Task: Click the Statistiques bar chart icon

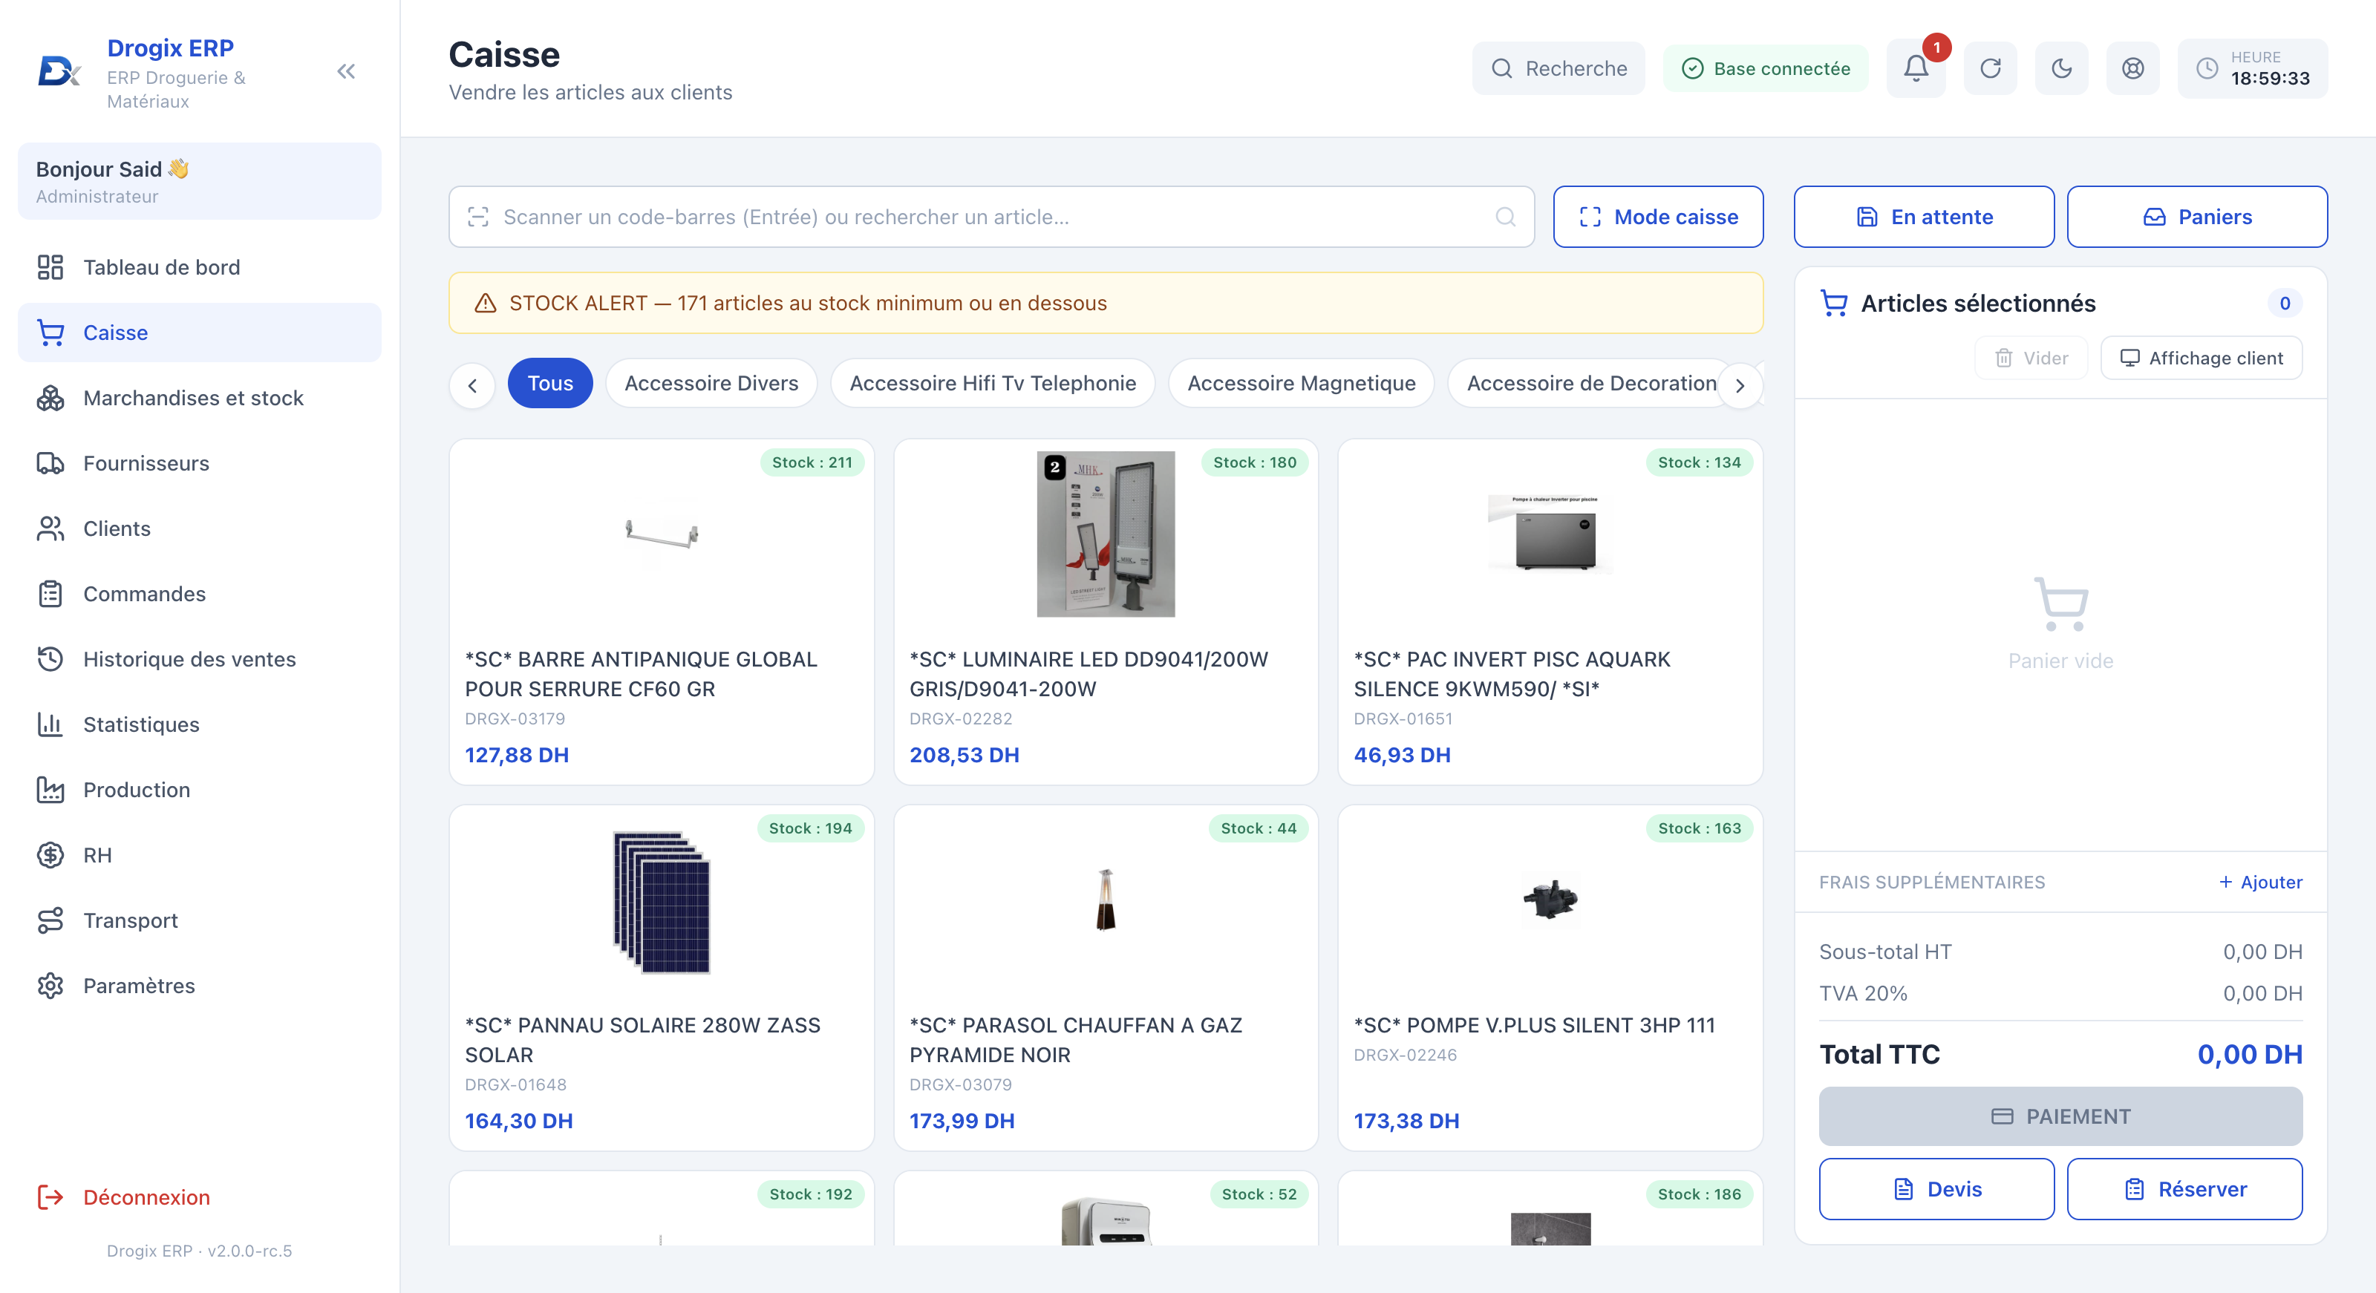Action: pyautogui.click(x=50, y=724)
